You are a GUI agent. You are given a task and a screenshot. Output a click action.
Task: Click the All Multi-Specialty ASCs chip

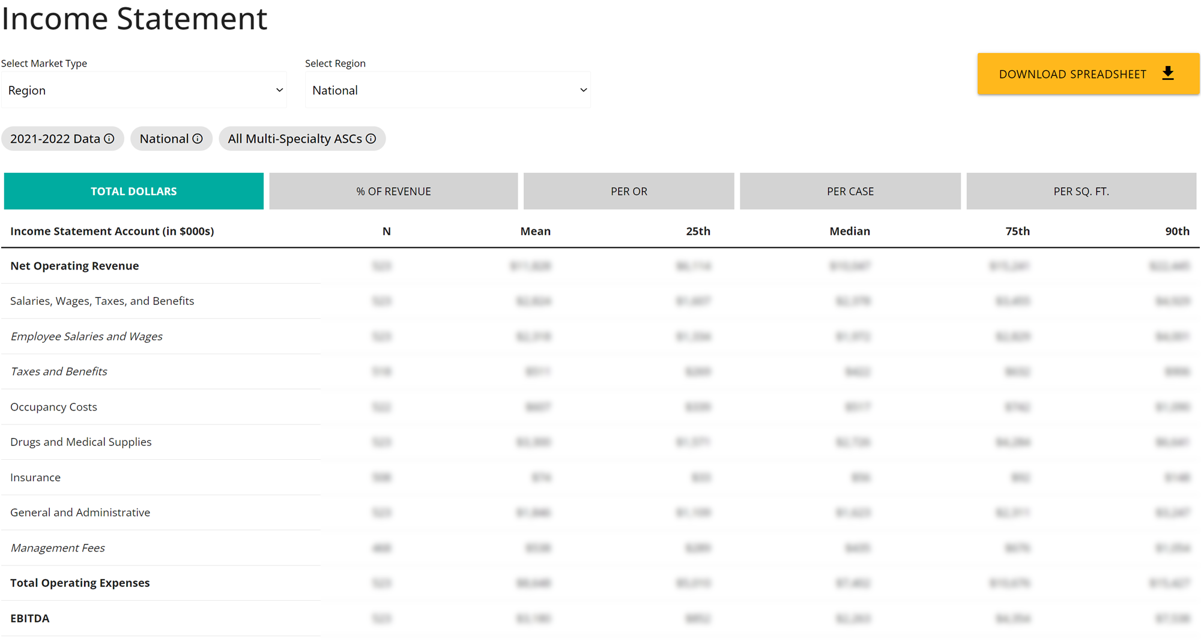click(294, 139)
